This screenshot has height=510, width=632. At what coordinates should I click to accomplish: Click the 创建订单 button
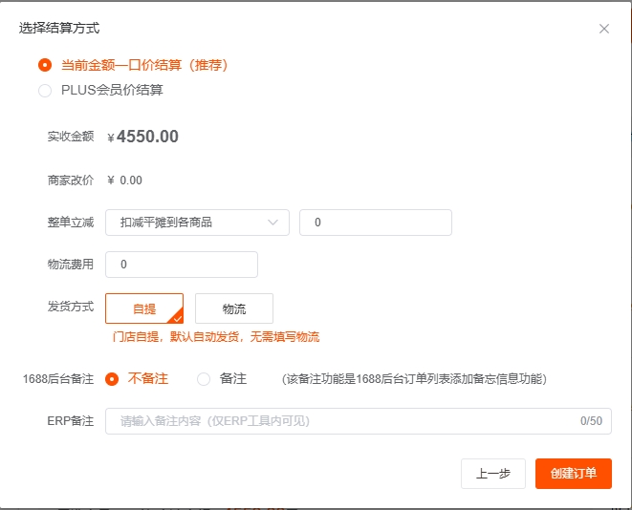pyautogui.click(x=574, y=474)
